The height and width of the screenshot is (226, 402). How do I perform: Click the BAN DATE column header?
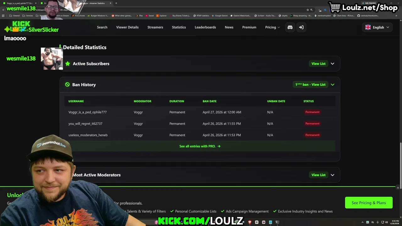(209, 101)
